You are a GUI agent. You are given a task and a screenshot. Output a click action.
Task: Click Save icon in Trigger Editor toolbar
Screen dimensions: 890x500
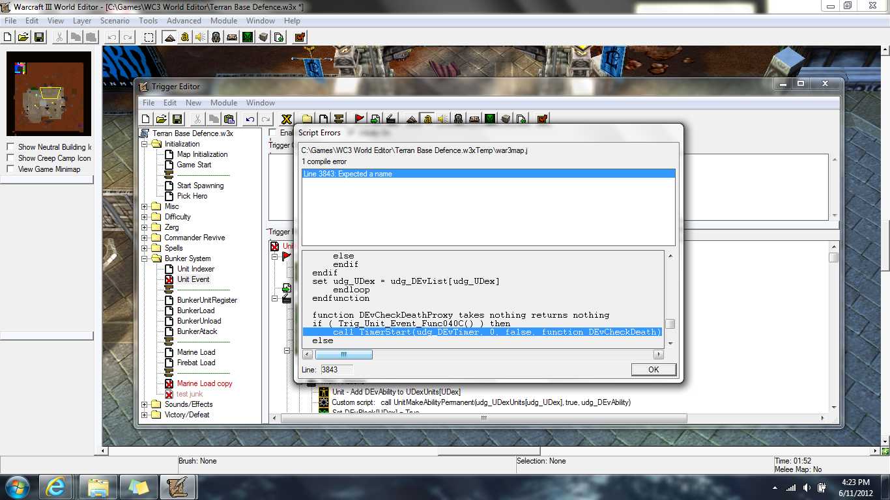click(177, 119)
